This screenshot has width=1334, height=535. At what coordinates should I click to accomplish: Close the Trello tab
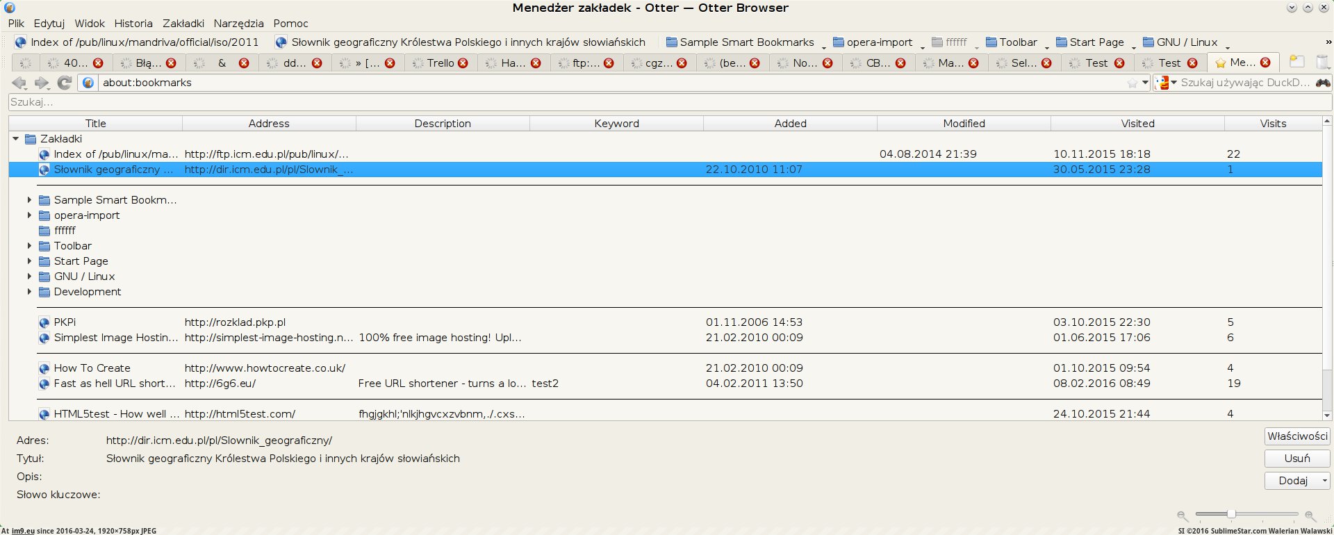[x=463, y=63]
